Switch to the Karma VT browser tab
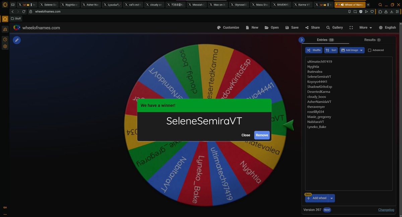 [303, 5]
